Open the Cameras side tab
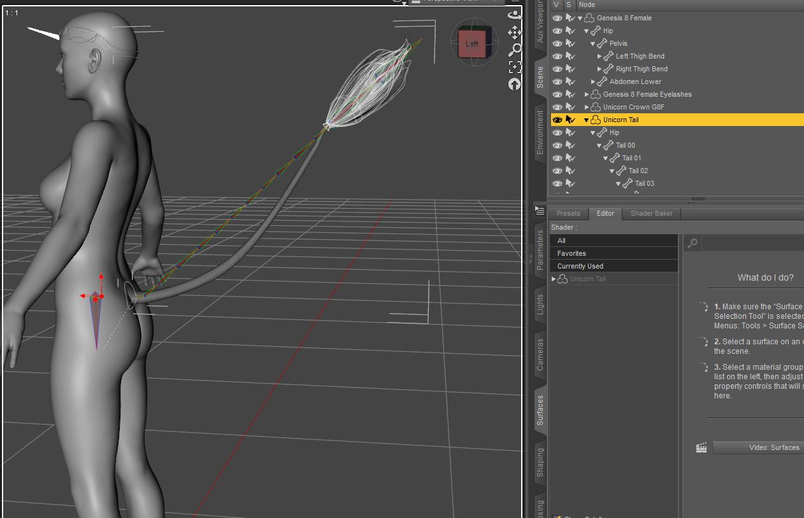 click(540, 354)
